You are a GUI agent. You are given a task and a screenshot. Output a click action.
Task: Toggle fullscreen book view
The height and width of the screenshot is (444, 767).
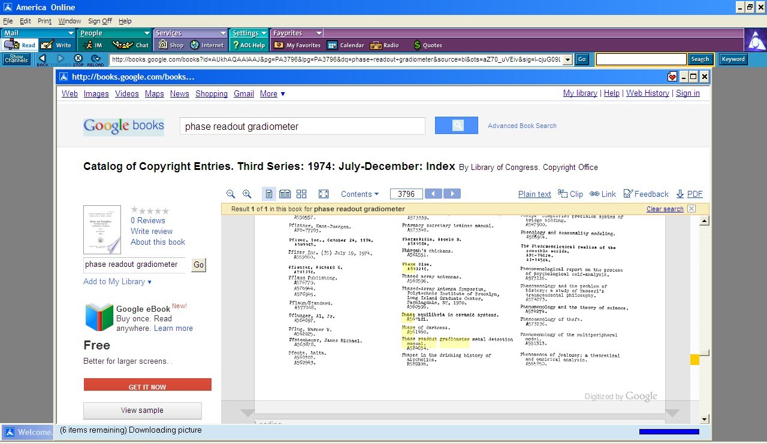(324, 194)
